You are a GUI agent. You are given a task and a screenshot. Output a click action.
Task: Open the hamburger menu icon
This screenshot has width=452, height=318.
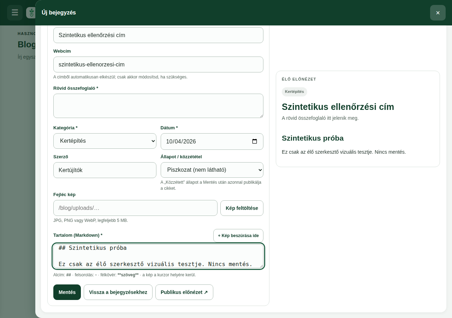pos(15,13)
